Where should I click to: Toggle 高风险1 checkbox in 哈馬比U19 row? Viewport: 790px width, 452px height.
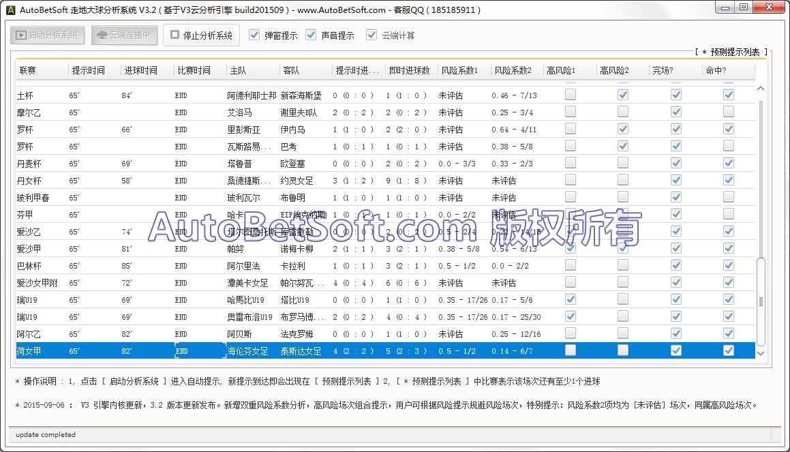point(571,299)
